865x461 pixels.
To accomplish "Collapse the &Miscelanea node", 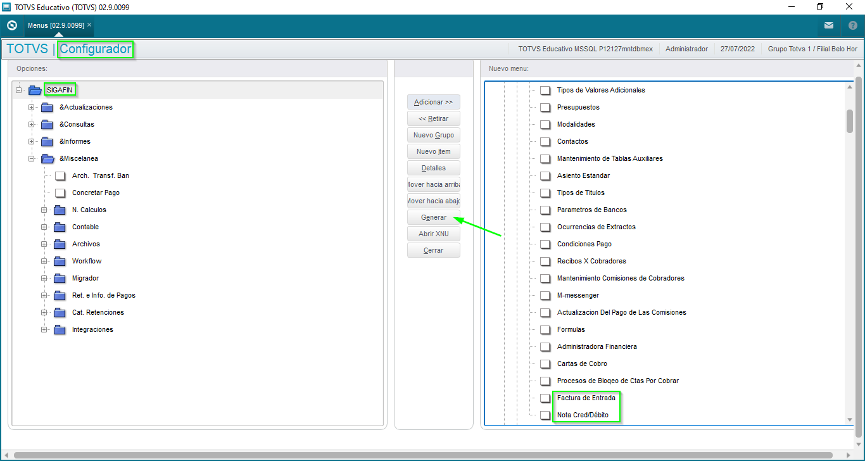I will click(x=32, y=158).
